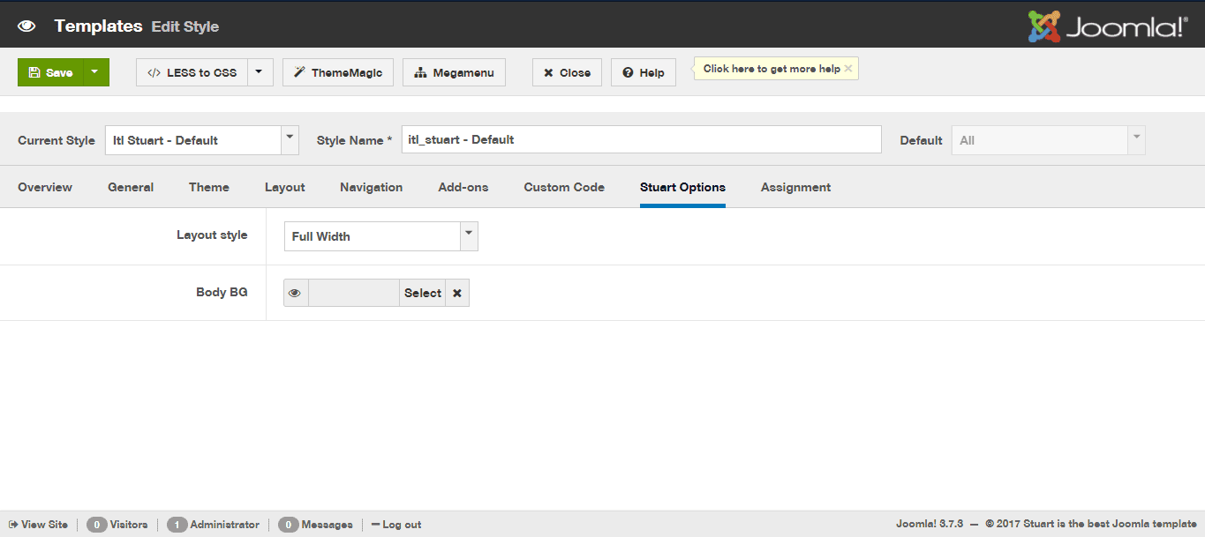Open ThemeMagic with wand icon
1205x537 pixels.
[x=338, y=72]
